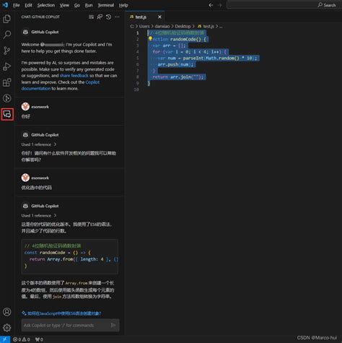
Task: Click the return arr.join line
Action: [178, 77]
